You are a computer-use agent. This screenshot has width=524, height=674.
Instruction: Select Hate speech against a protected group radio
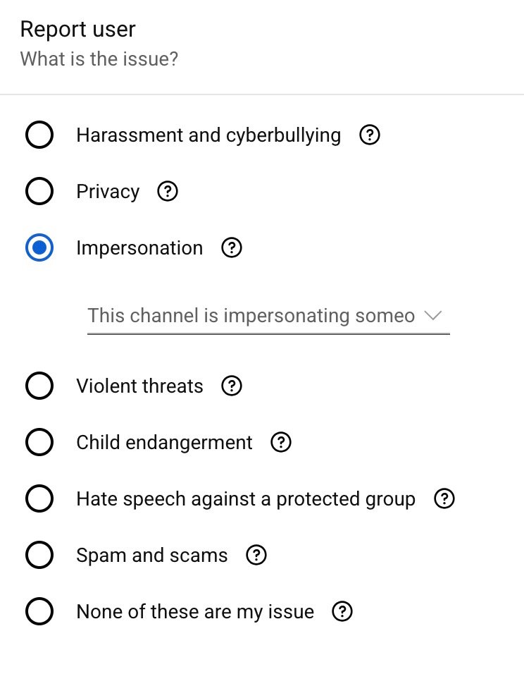39,499
